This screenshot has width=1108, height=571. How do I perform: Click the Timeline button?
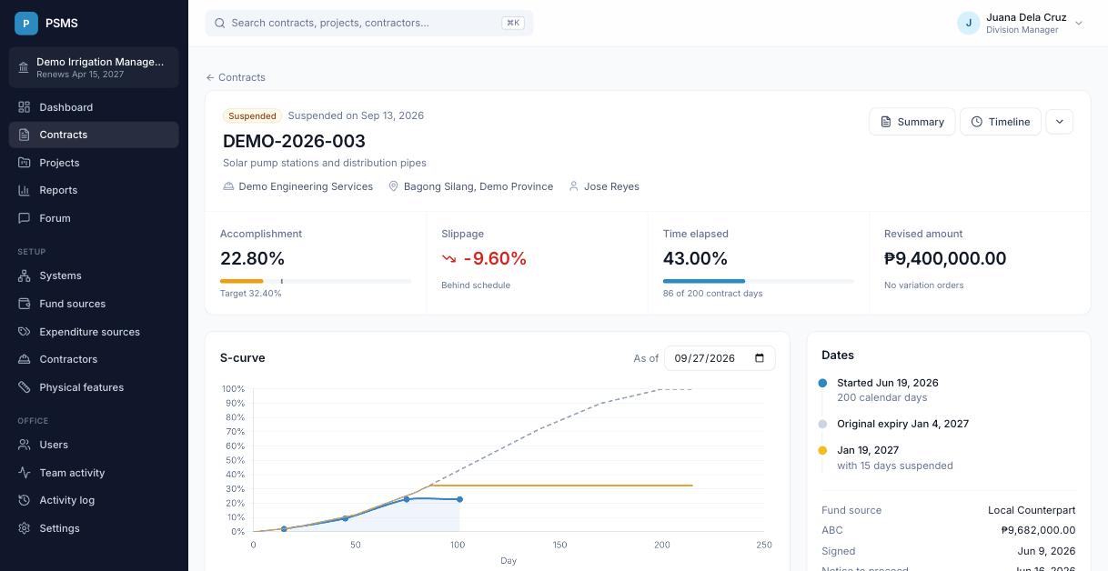tap(1001, 122)
